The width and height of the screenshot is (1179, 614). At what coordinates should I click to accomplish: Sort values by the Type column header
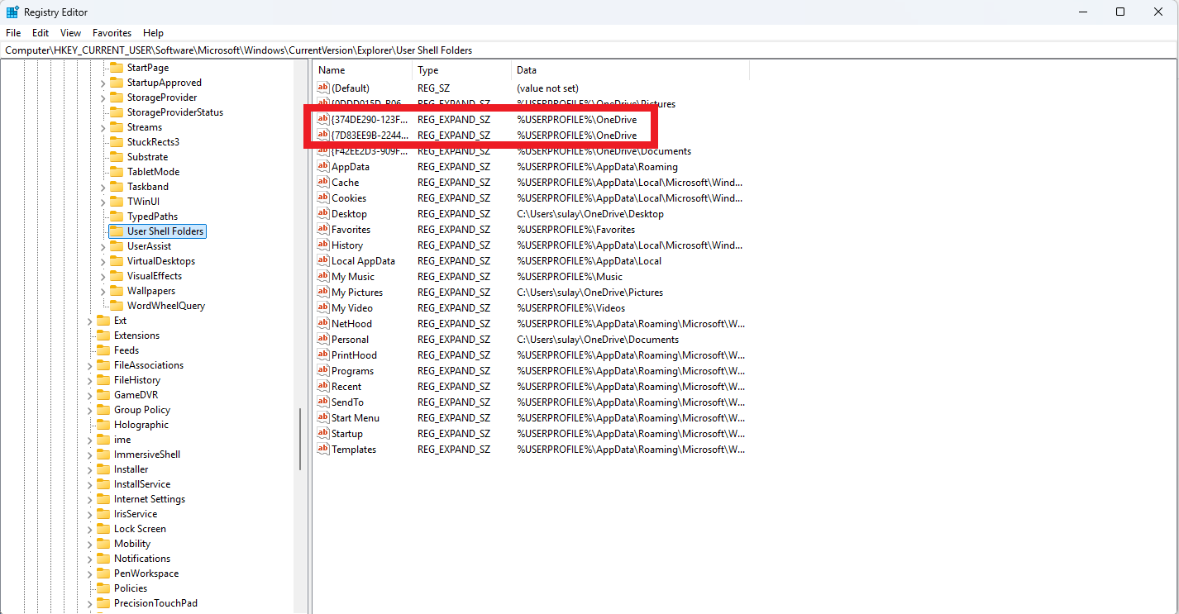tap(461, 70)
